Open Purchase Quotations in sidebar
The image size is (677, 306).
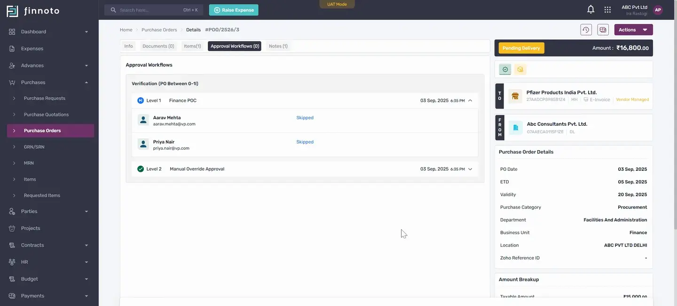pyautogui.click(x=46, y=115)
